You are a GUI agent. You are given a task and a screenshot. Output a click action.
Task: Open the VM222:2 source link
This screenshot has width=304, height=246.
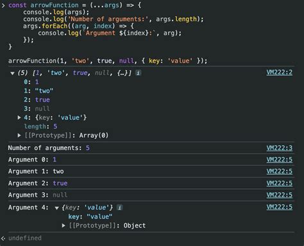(x=279, y=72)
